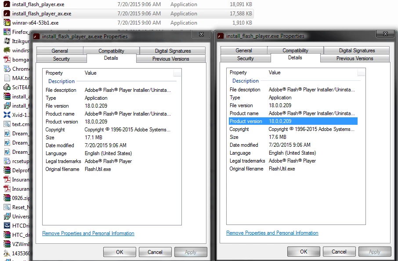Viewport: 398px width, 261px height.
Task: Click the Univers installer icon
Action: [7, 217]
